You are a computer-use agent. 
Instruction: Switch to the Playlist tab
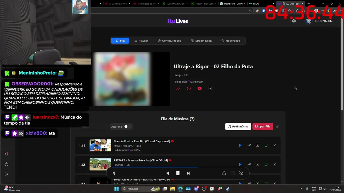coord(141,41)
